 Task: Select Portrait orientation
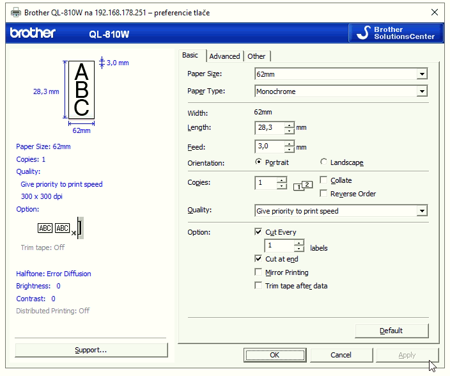tap(258, 162)
